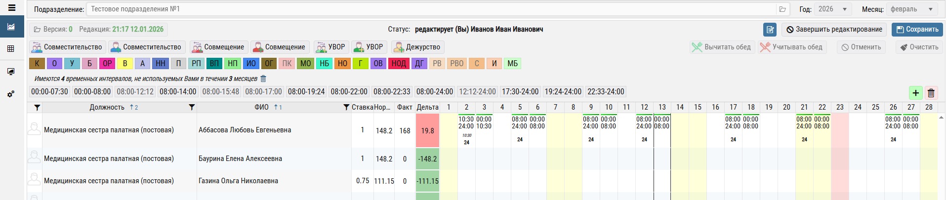Delete unused intervals via small trash icon
Viewport: 947px width, 200px height.
point(263,79)
